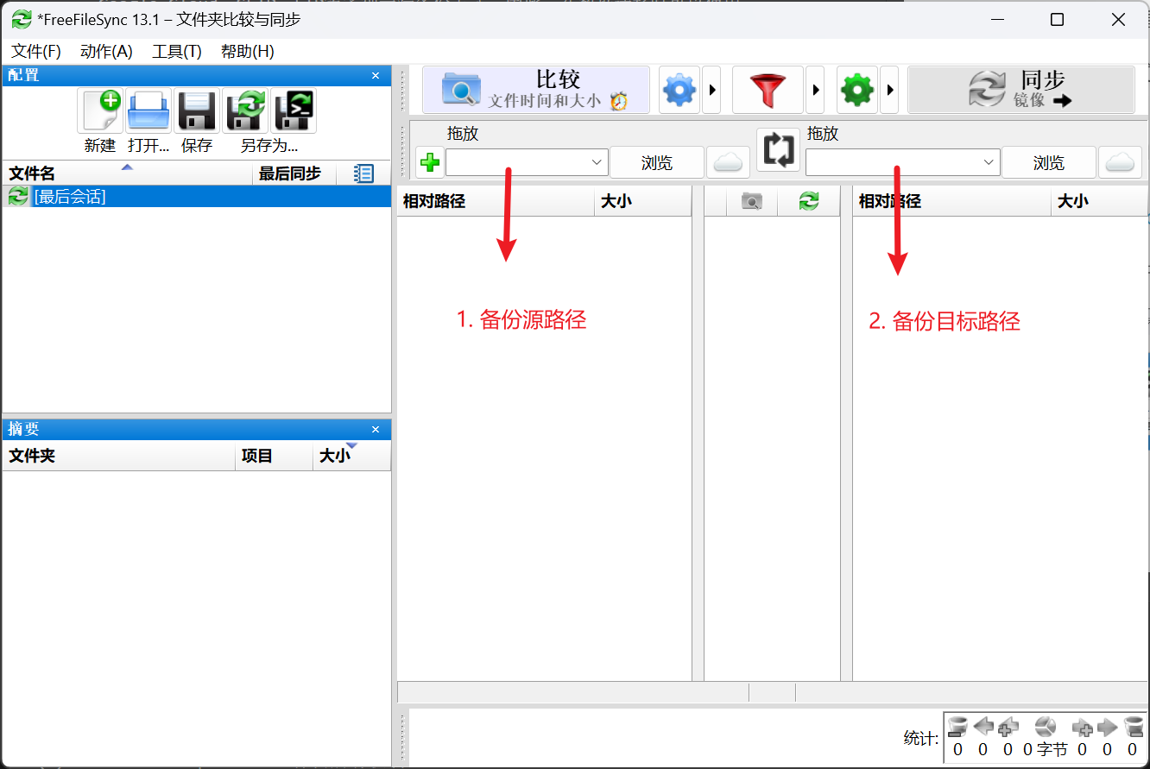
Task: Expand arrow next to blue gear
Action: click(x=711, y=90)
